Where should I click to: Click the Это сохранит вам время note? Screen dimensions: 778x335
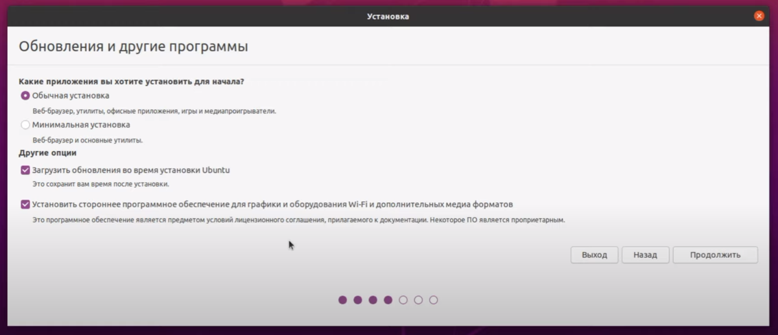click(100, 184)
